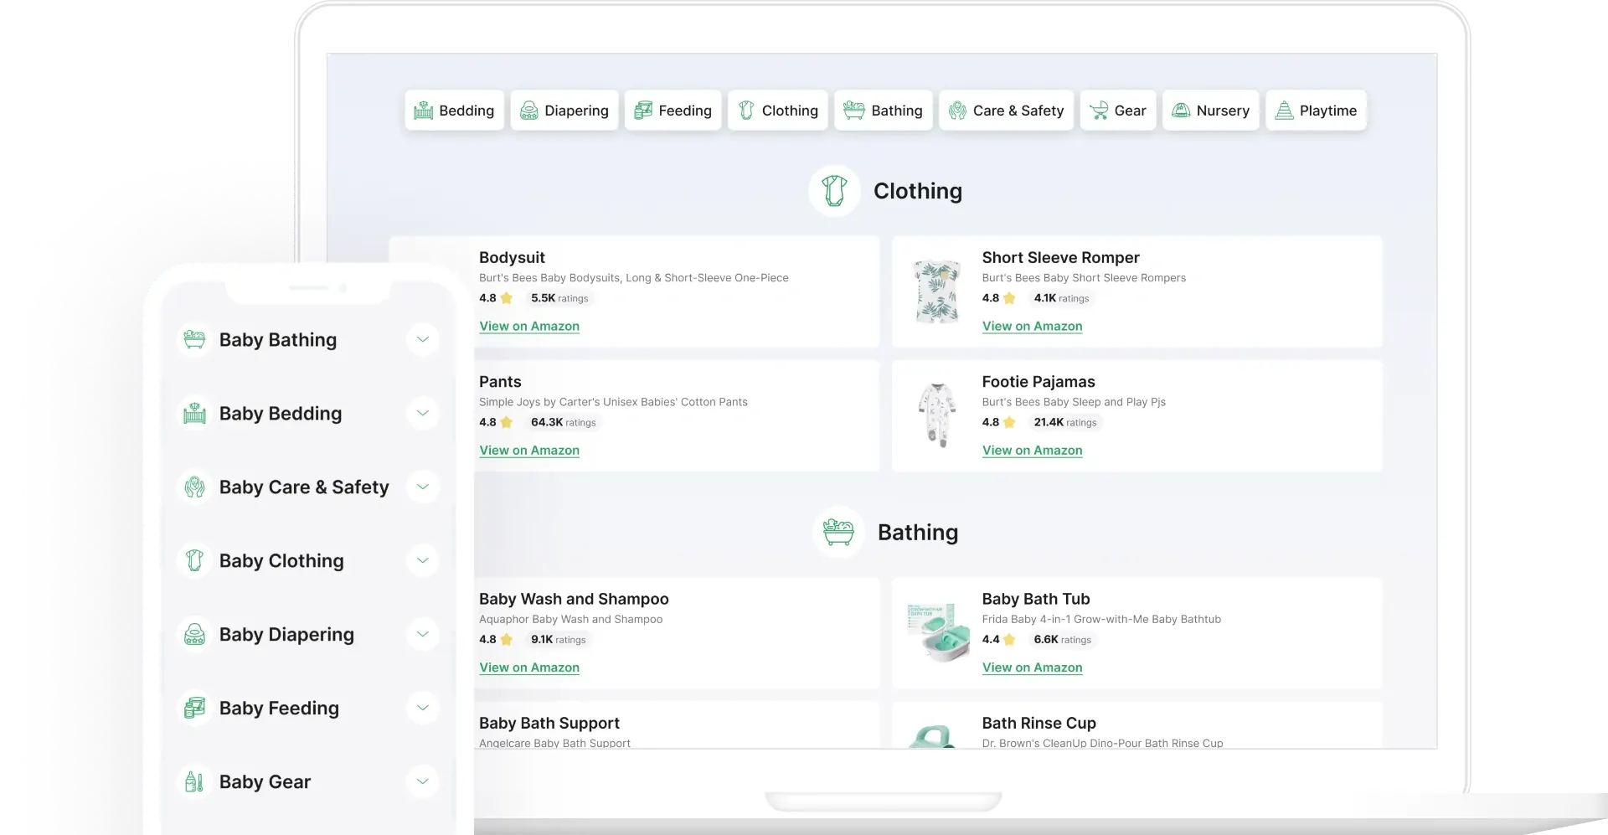Click the Baby Bedding crib icon on phone

coord(194,413)
